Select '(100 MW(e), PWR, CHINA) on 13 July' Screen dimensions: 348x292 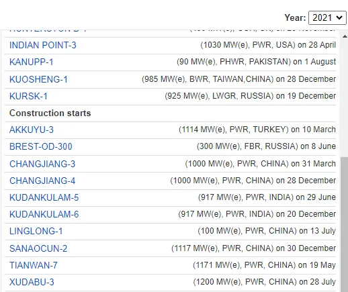tap(267, 231)
